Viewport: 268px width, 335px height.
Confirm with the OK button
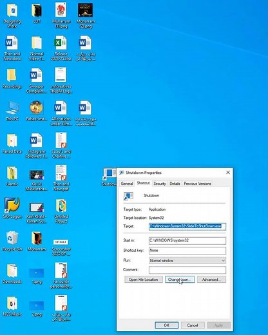coord(166,325)
